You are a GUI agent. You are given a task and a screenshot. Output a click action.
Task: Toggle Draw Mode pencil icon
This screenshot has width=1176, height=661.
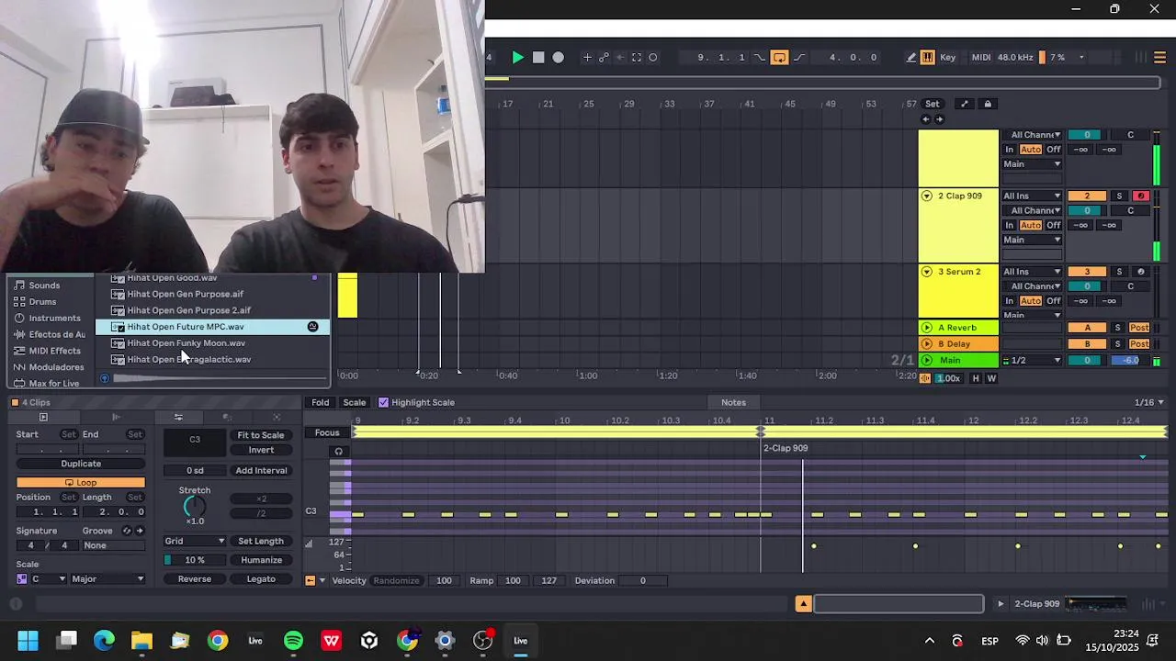pyautogui.click(x=910, y=57)
